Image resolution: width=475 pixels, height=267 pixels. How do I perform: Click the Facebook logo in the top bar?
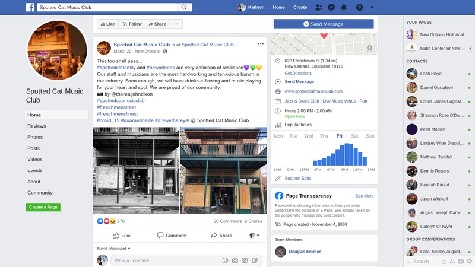tap(30, 7)
